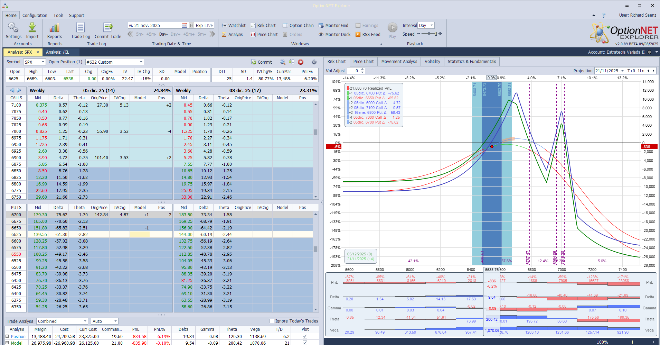Open the Reports chart icon
This screenshot has width=660, height=345.
55,28
